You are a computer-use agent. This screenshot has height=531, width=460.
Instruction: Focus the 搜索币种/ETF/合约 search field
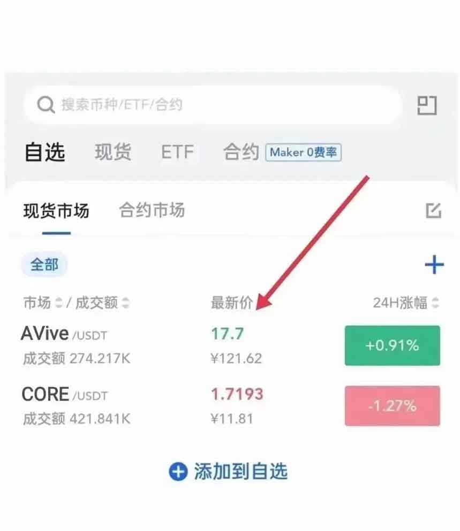213,105
